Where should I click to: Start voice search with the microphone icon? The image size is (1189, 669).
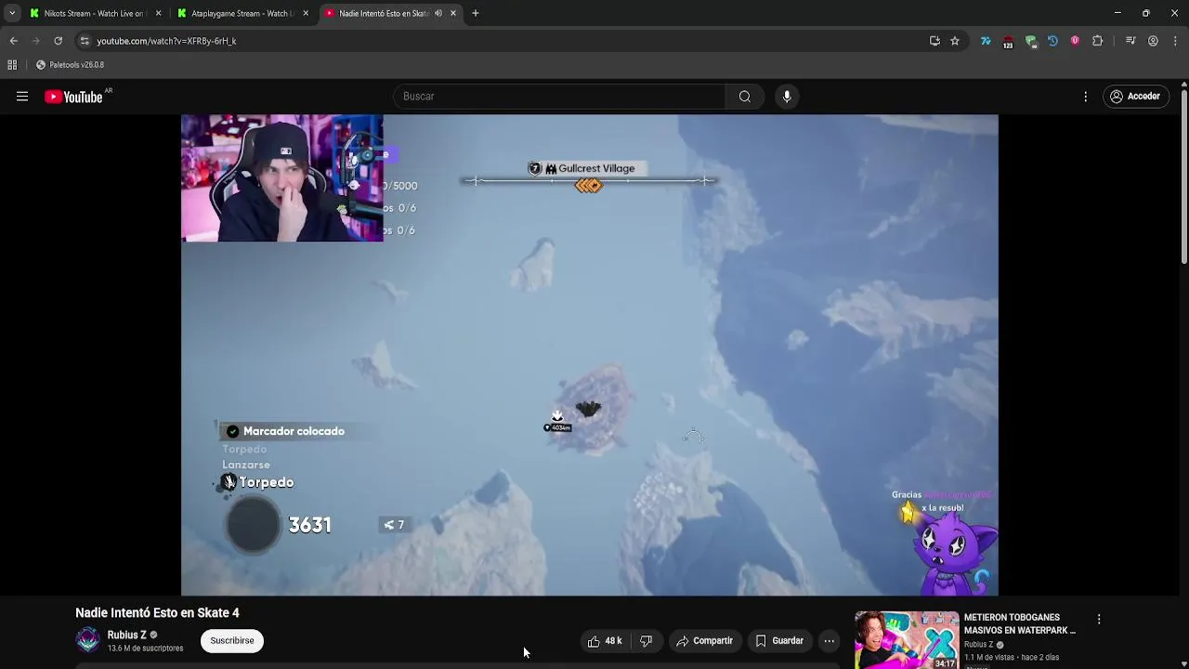(787, 97)
